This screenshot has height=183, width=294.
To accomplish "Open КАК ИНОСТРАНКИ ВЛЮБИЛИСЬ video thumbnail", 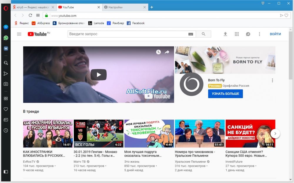I will click(x=48, y=134).
